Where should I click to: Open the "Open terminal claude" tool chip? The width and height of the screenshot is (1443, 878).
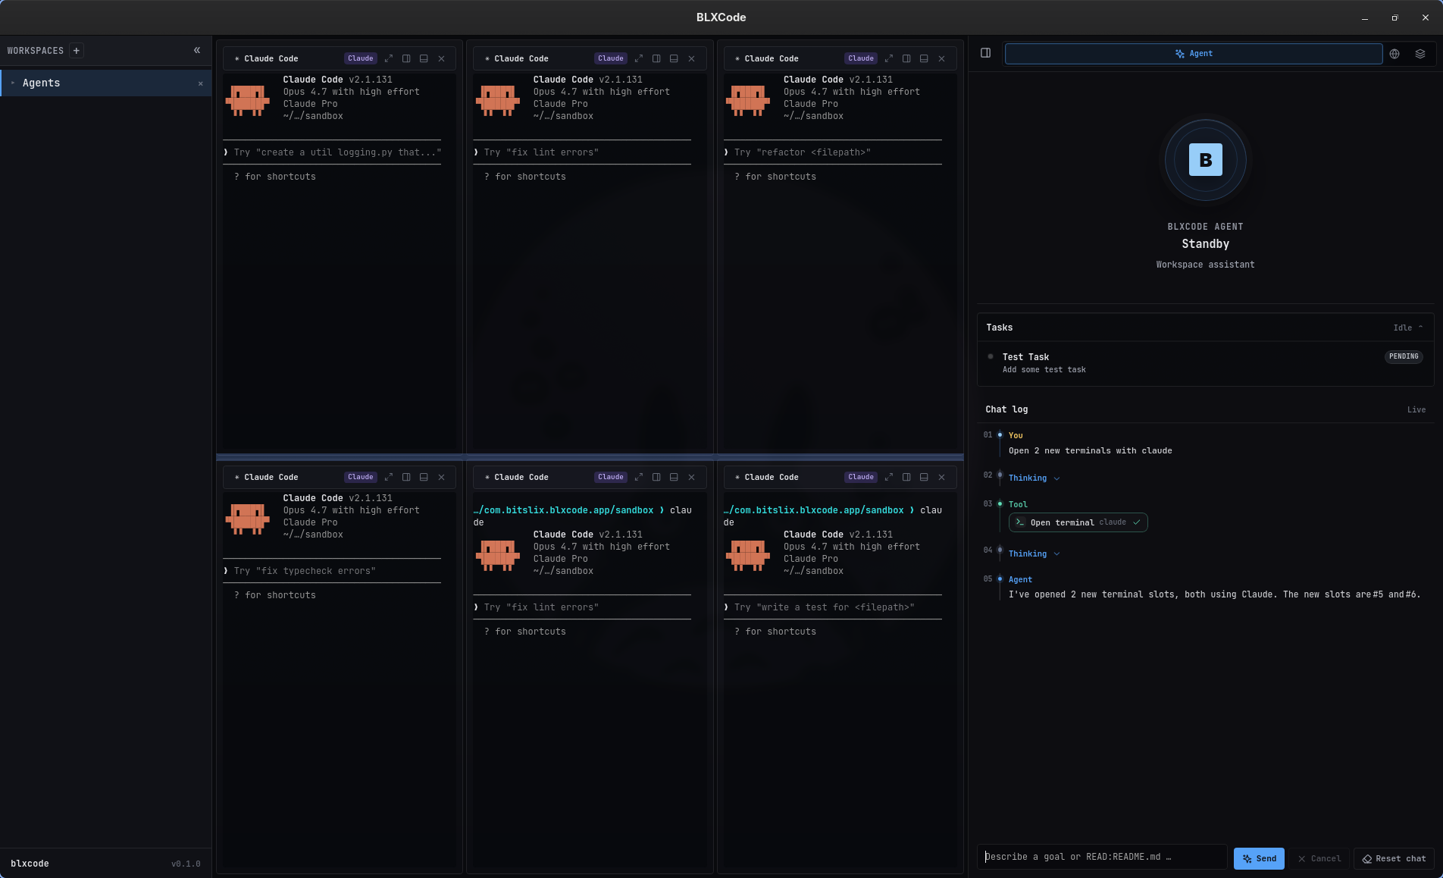click(1078, 522)
